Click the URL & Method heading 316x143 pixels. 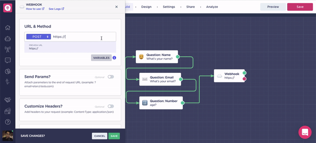[x=38, y=26]
